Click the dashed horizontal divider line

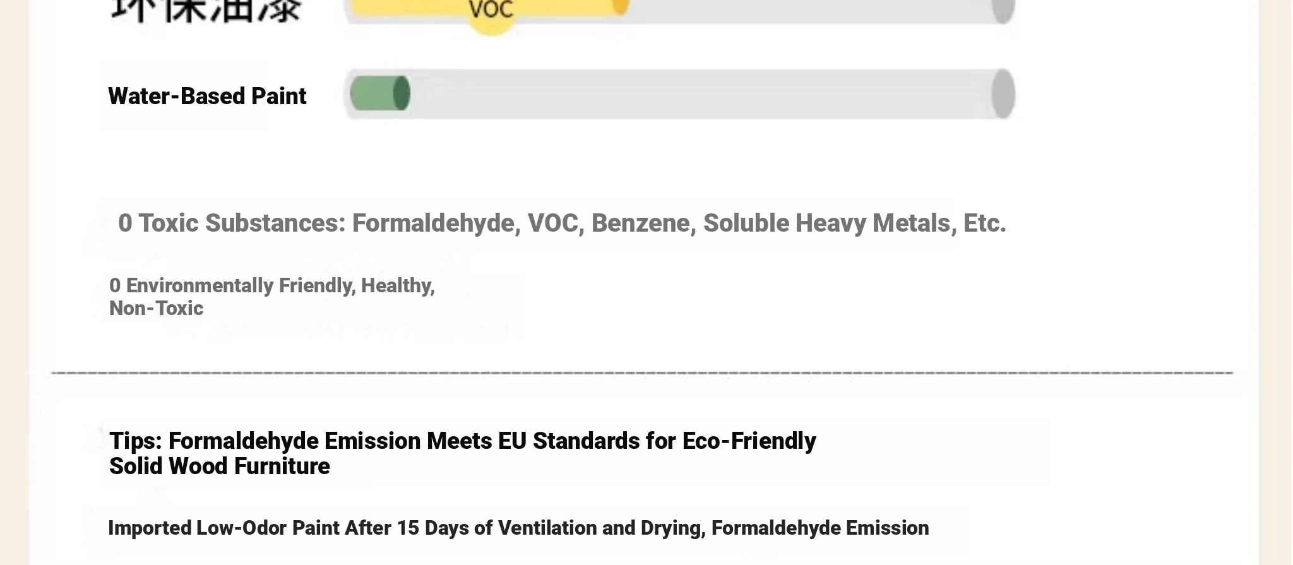tap(641, 372)
